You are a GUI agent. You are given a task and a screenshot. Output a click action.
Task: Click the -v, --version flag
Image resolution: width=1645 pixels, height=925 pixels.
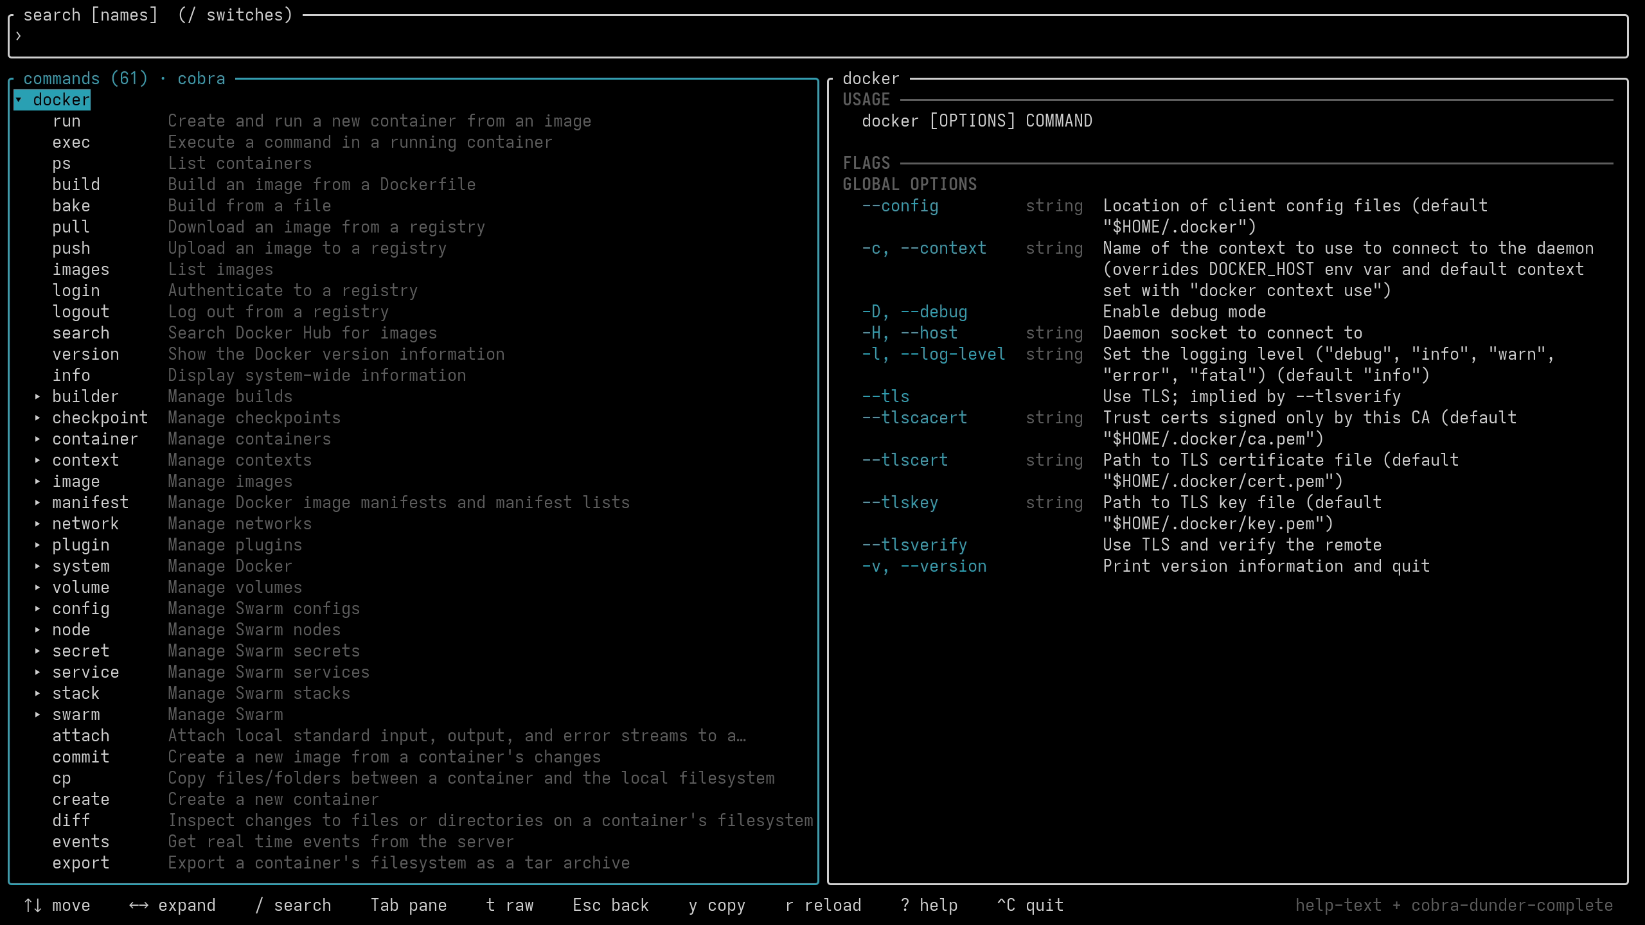924,567
